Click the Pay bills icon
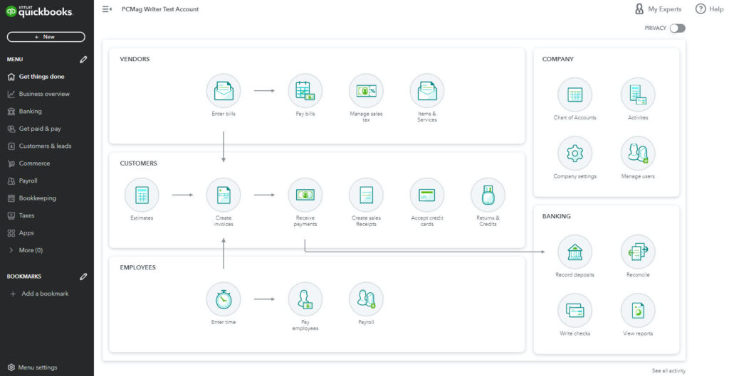The height and width of the screenshot is (376, 729). pos(305,91)
